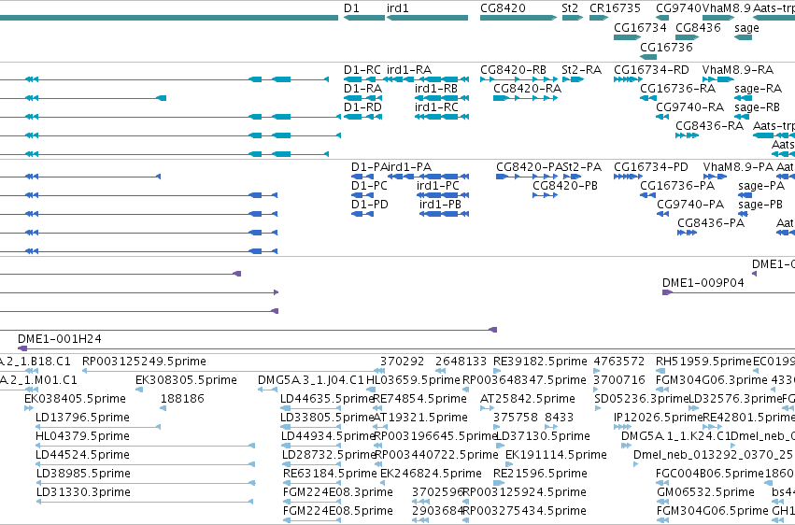Click the ird1-PA protein label
795x525 pixels.
point(409,167)
